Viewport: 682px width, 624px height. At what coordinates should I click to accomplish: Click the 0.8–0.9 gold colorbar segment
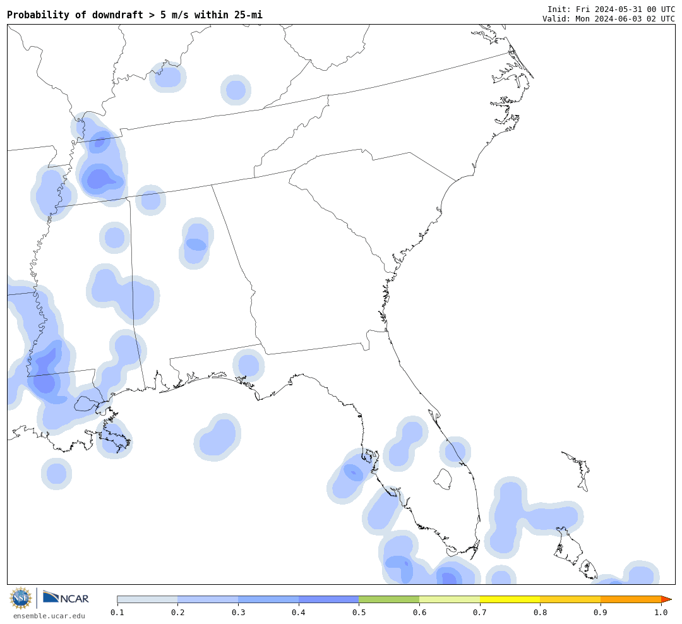tap(570, 599)
